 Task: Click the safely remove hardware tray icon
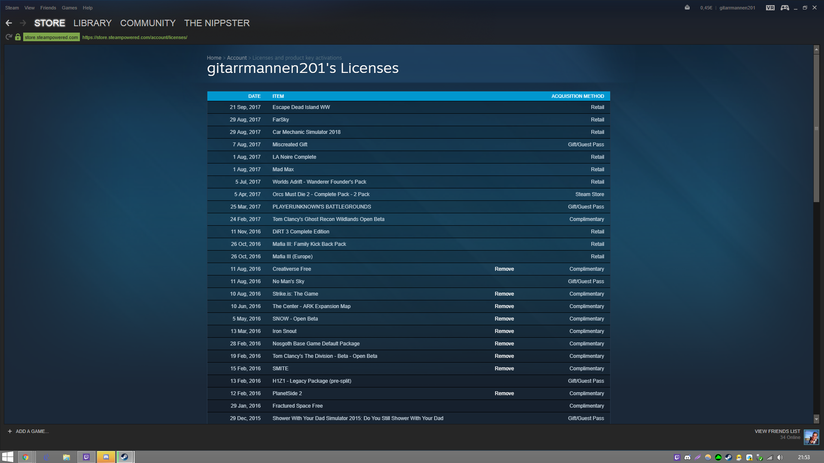tap(760, 457)
